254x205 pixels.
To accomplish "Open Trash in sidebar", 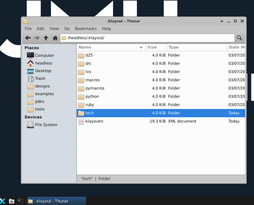I will point(40,79).
